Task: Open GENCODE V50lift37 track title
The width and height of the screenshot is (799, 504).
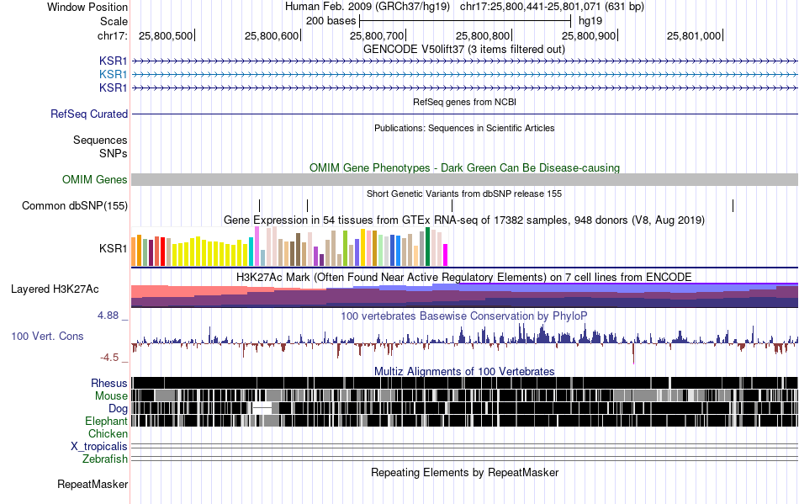Action: point(463,50)
